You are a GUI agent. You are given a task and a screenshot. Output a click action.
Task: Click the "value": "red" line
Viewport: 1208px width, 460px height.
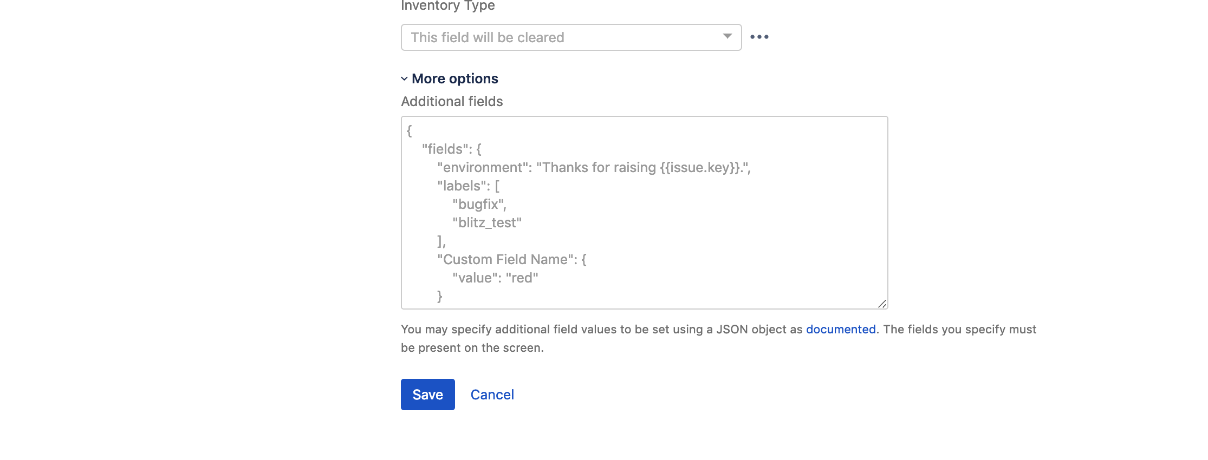coord(495,278)
